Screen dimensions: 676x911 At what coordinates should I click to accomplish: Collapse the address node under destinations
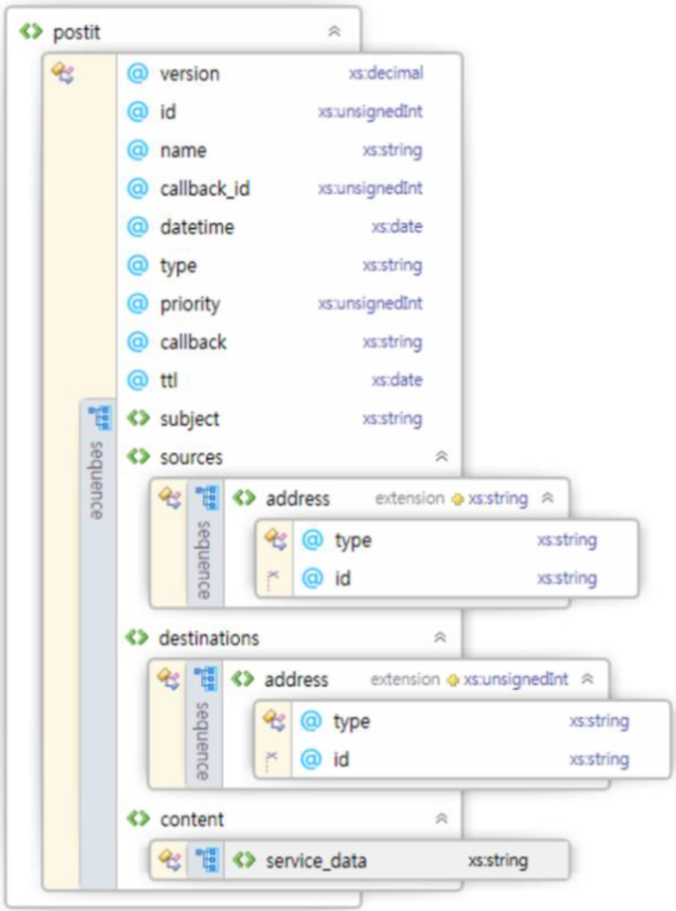[x=587, y=679]
